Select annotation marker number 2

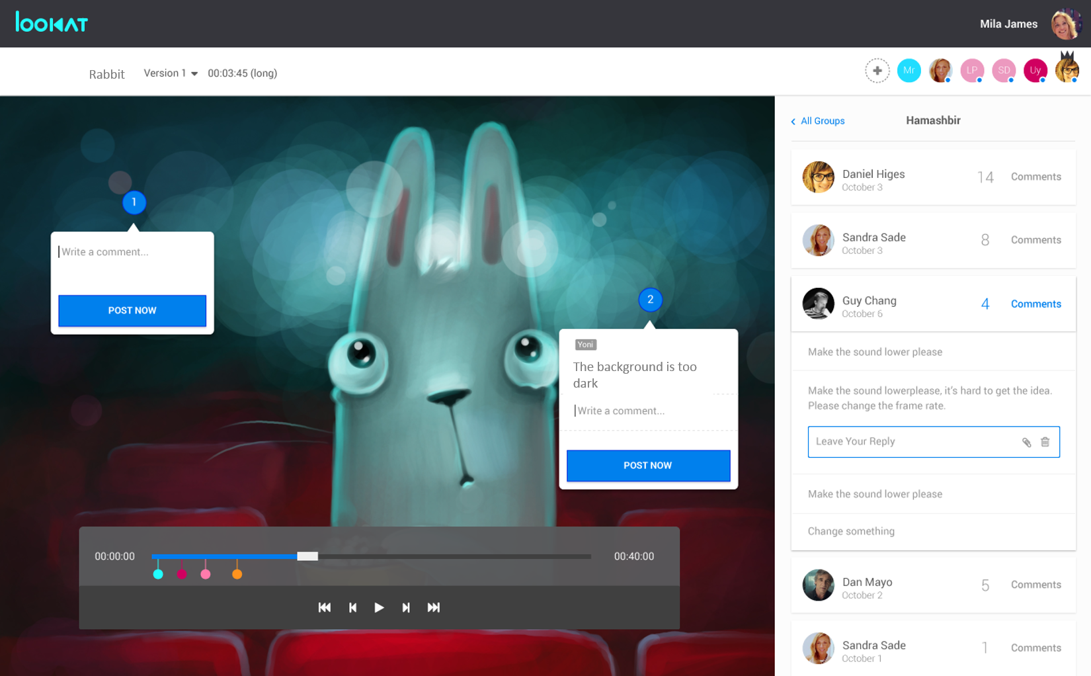click(650, 300)
